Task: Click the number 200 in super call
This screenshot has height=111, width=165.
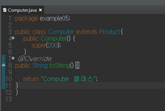Action: 53,45
